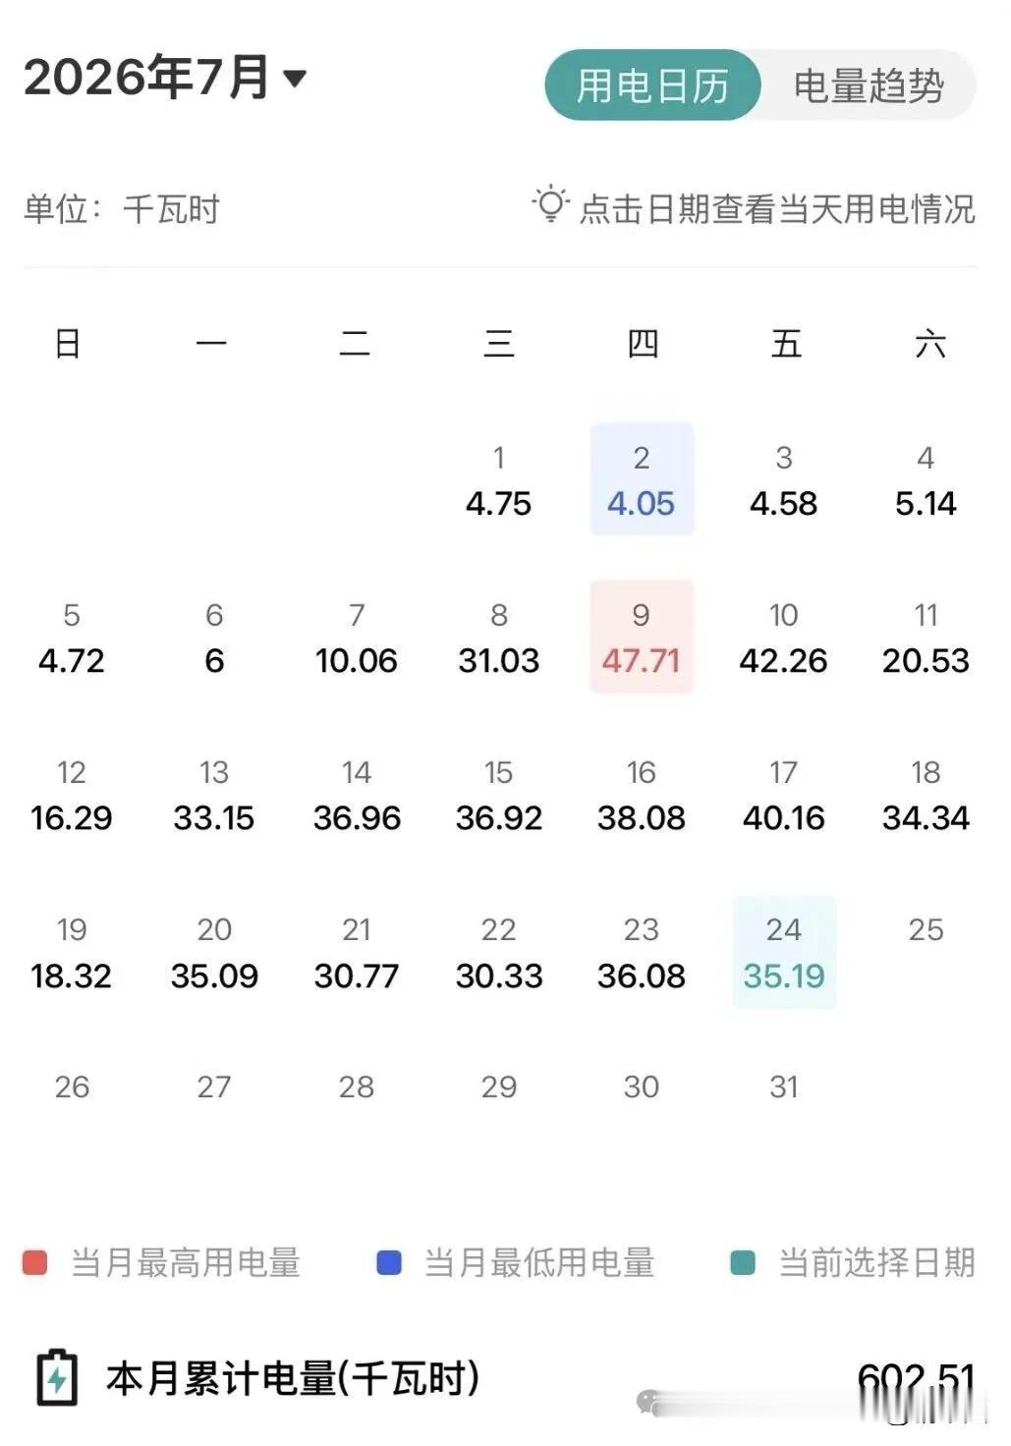1011x1446 pixels.
Task: Select the empty date 25
Action: [926, 930]
